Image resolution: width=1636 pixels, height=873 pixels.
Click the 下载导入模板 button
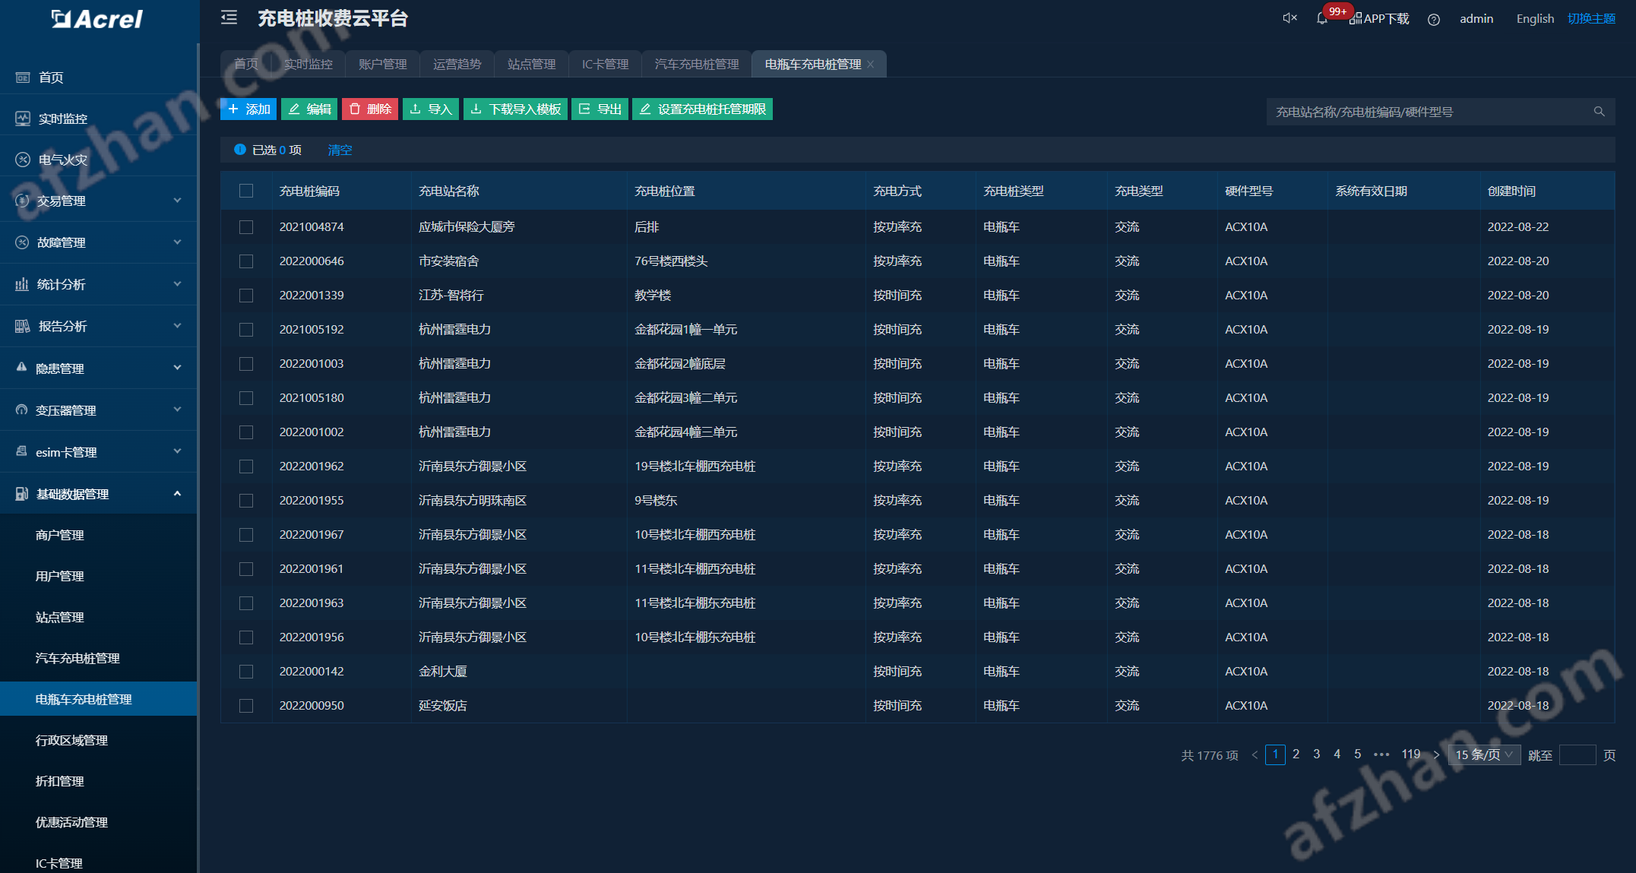click(x=515, y=109)
